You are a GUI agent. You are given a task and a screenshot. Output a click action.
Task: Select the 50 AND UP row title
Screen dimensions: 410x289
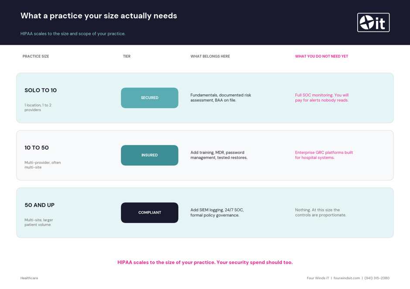(40, 205)
